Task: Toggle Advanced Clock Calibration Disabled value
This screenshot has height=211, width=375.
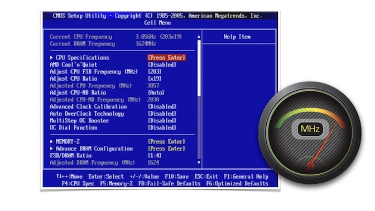Action: (162, 107)
